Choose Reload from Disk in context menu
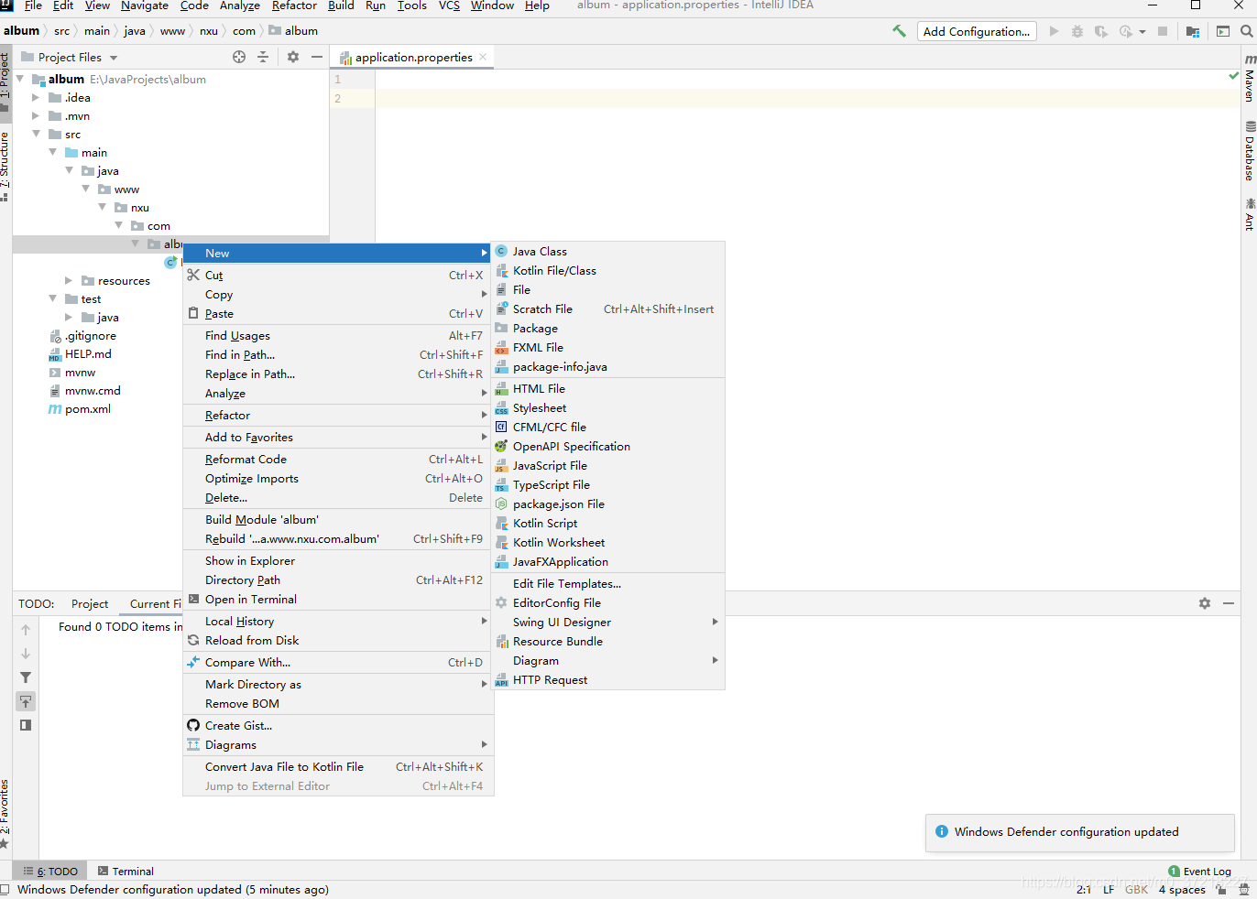Image resolution: width=1257 pixels, height=899 pixels. click(x=338, y=641)
